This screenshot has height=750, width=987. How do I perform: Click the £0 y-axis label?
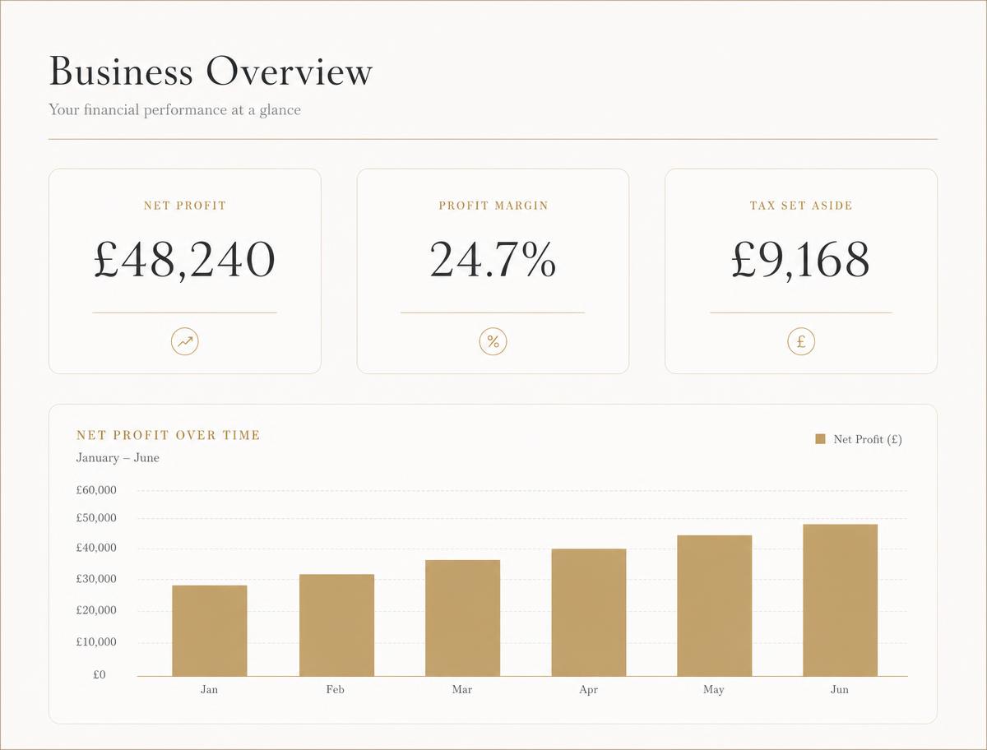(x=99, y=674)
